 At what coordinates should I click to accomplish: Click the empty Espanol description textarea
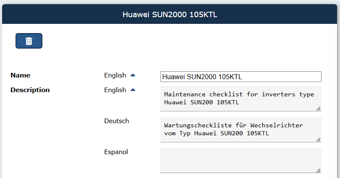point(241,160)
